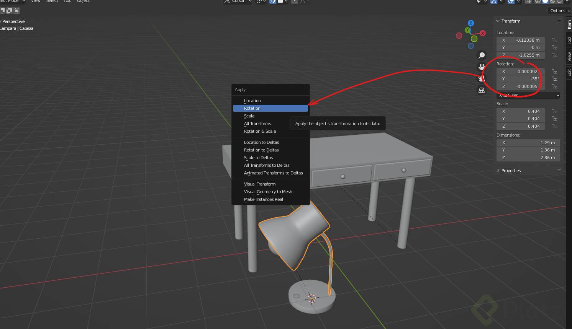Toggle the Location Y lock
The width and height of the screenshot is (572, 329).
pos(554,47)
